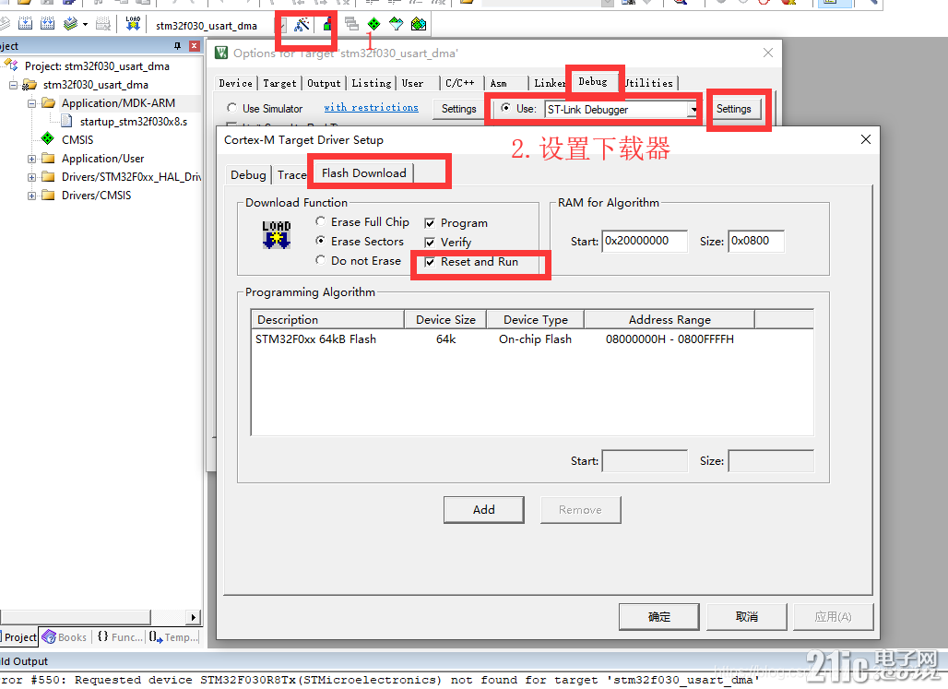Switch to the C/C++ tab
This screenshot has height=689, width=948.
(460, 84)
